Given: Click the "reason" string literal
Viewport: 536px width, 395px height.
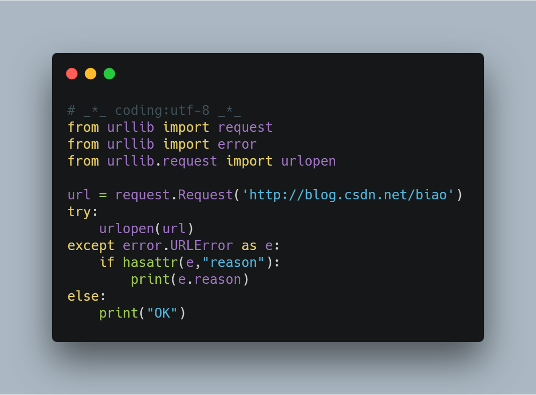Looking at the screenshot, I should point(233,262).
